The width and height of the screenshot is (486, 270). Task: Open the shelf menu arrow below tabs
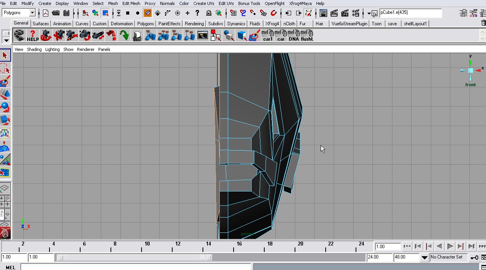[x=6, y=40]
